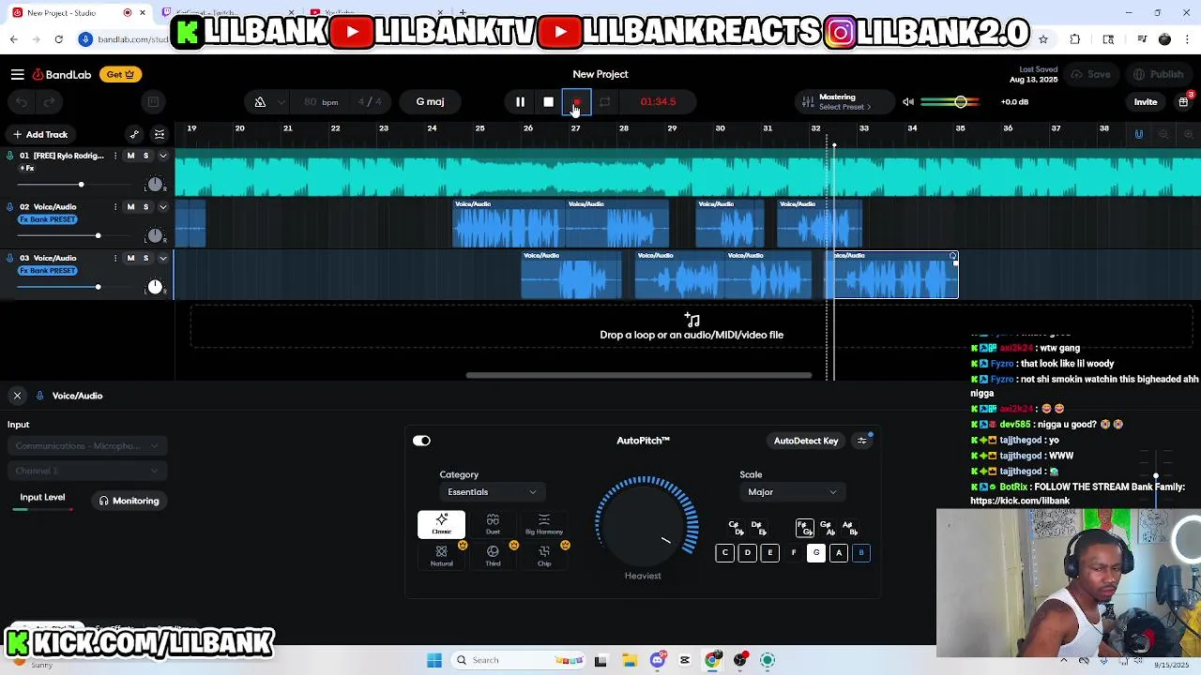Redo the last action
The height and width of the screenshot is (675, 1201).
pos(49,102)
